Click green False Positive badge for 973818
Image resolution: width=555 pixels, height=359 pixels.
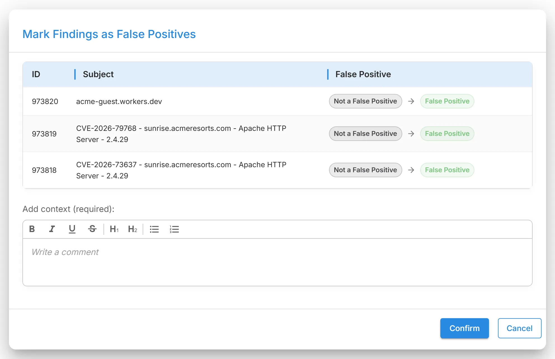tap(447, 170)
